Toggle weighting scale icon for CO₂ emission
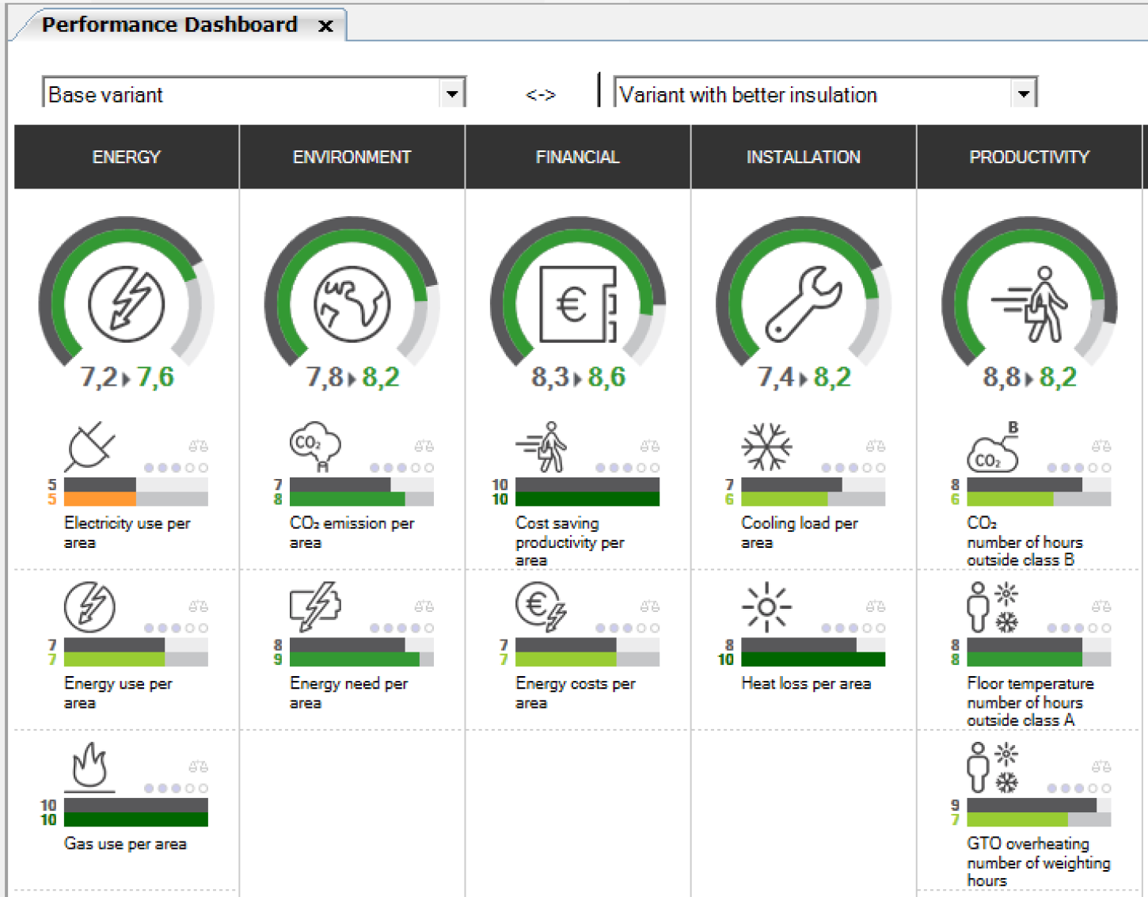The width and height of the screenshot is (1148, 897). tap(424, 447)
